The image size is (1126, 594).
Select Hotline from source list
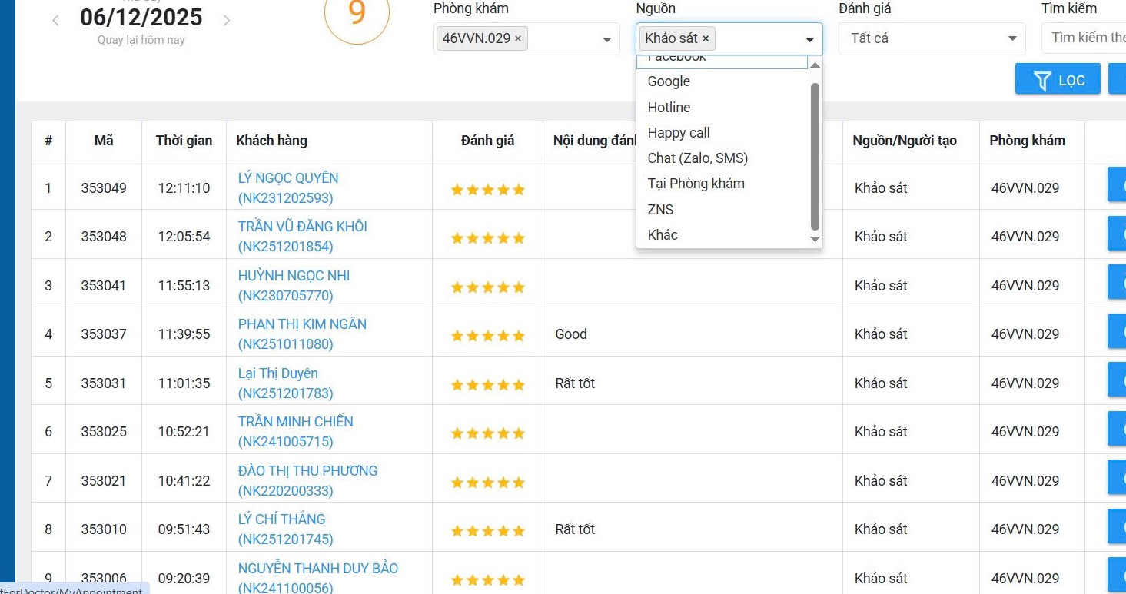[x=669, y=108]
